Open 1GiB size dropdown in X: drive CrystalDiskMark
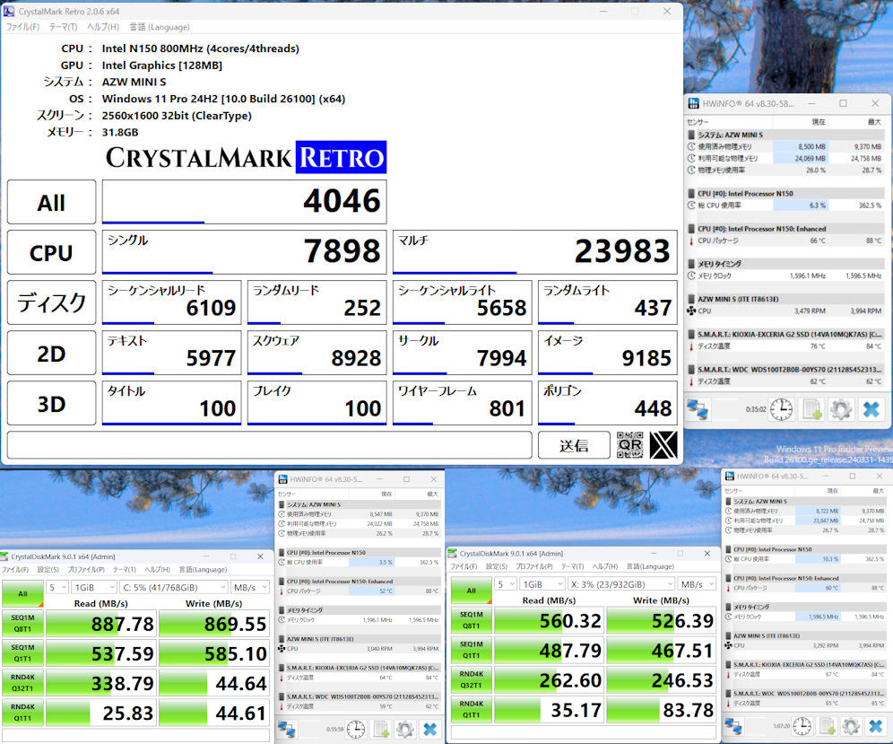Viewport: 893px width, 744px height. pos(542,584)
